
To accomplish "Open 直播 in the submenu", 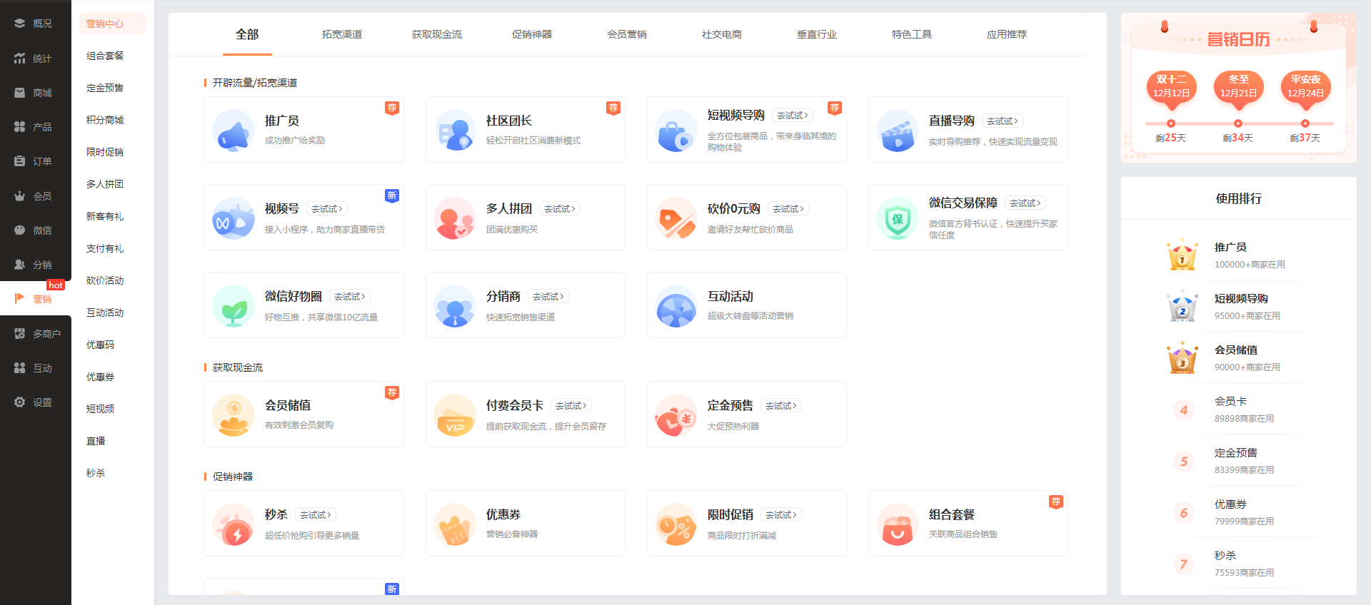I will pos(96,441).
